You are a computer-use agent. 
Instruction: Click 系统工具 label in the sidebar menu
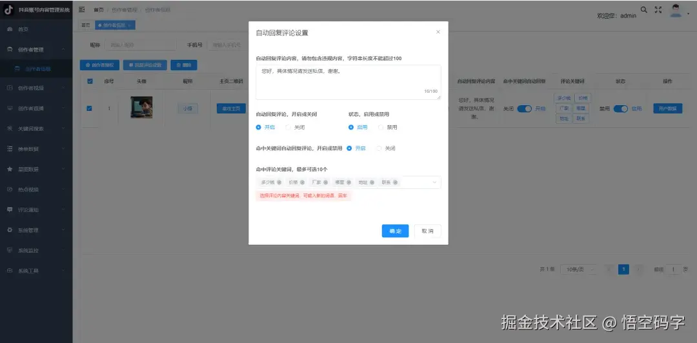tap(28, 271)
